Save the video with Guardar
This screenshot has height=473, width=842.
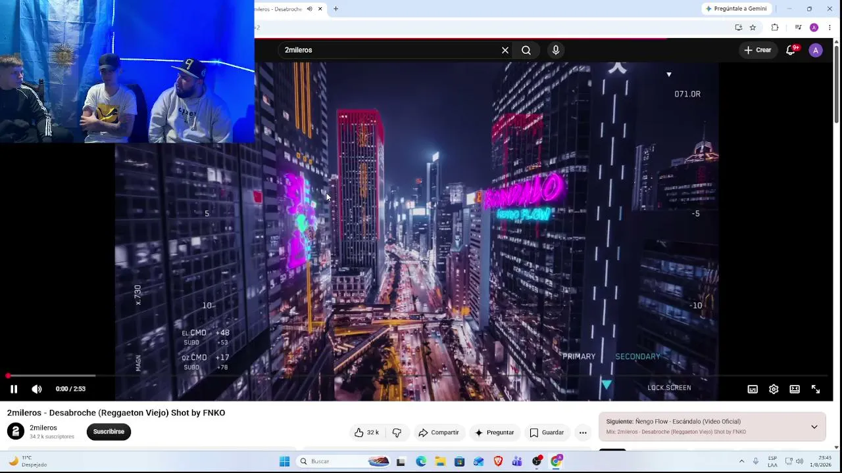click(x=547, y=432)
